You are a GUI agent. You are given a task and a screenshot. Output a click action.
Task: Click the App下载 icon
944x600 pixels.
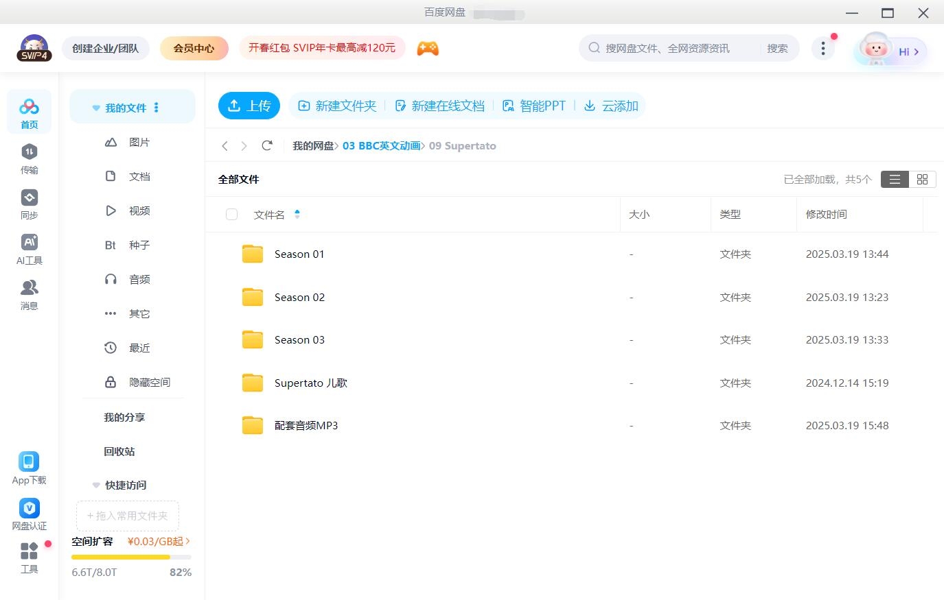pyautogui.click(x=29, y=468)
